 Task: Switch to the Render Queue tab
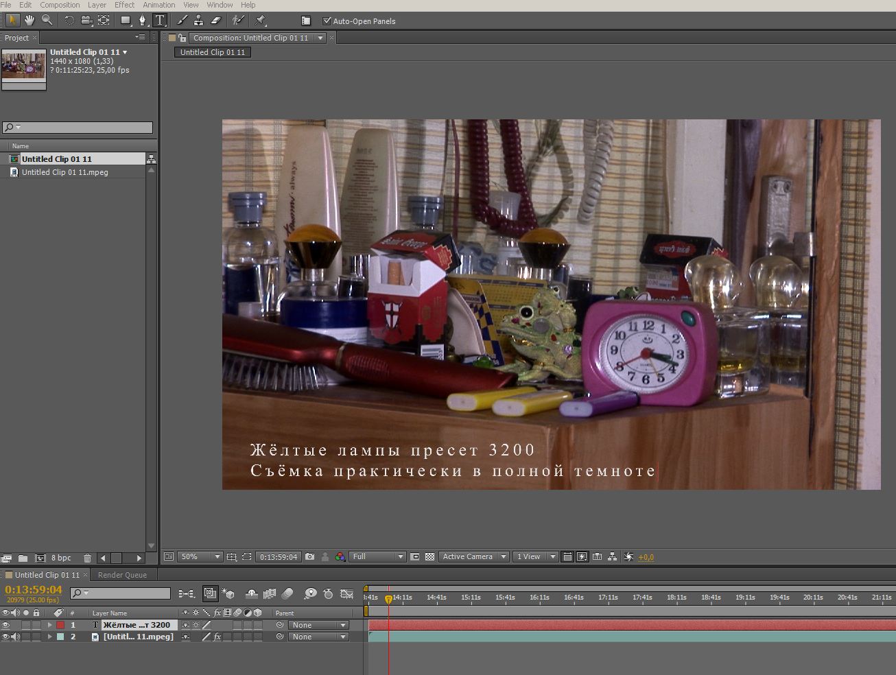pyautogui.click(x=122, y=575)
